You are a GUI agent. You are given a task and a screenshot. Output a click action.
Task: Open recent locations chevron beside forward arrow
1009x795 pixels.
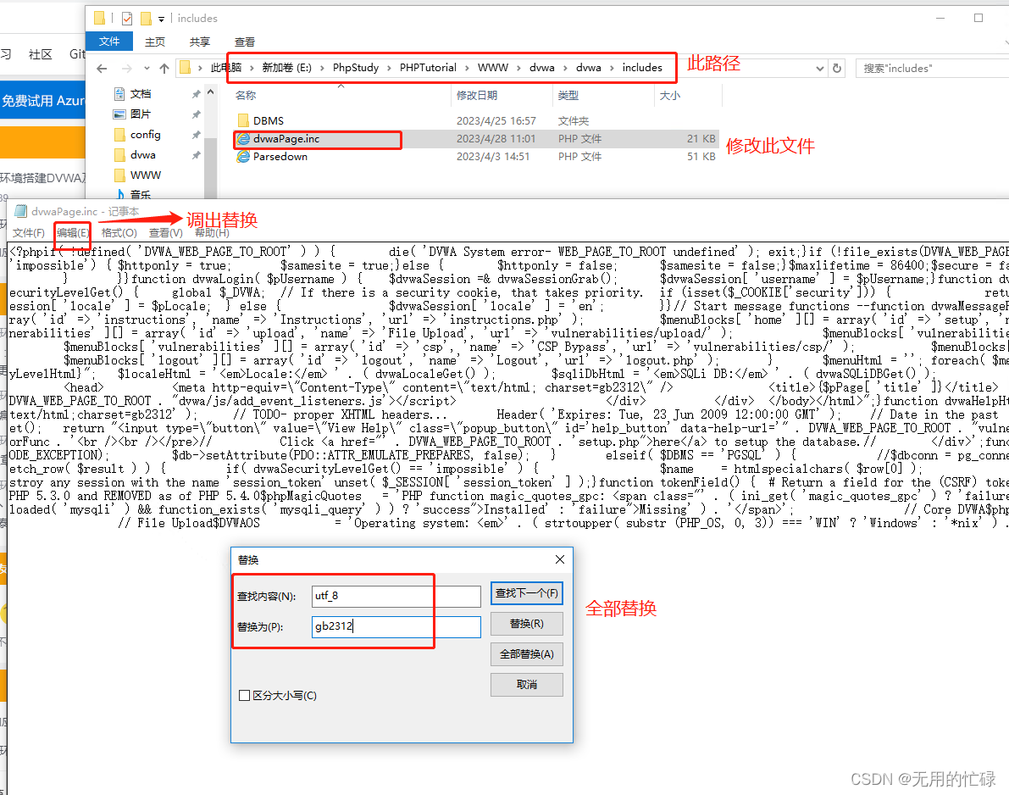(147, 69)
